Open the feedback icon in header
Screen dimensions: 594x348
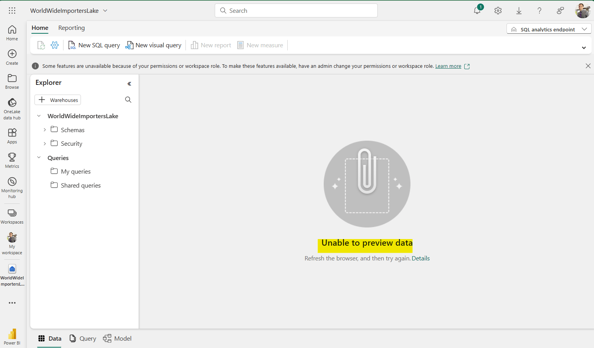[560, 10]
